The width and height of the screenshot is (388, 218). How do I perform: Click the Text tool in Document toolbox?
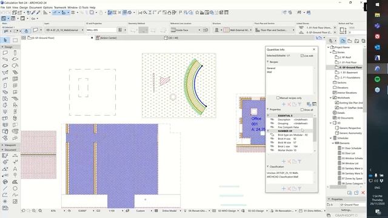tap(15, 168)
